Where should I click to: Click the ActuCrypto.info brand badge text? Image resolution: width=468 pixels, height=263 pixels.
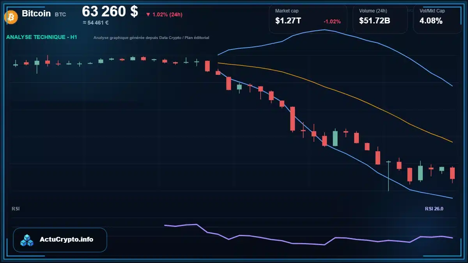click(66, 240)
